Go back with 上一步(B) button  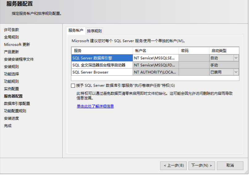click(173, 165)
